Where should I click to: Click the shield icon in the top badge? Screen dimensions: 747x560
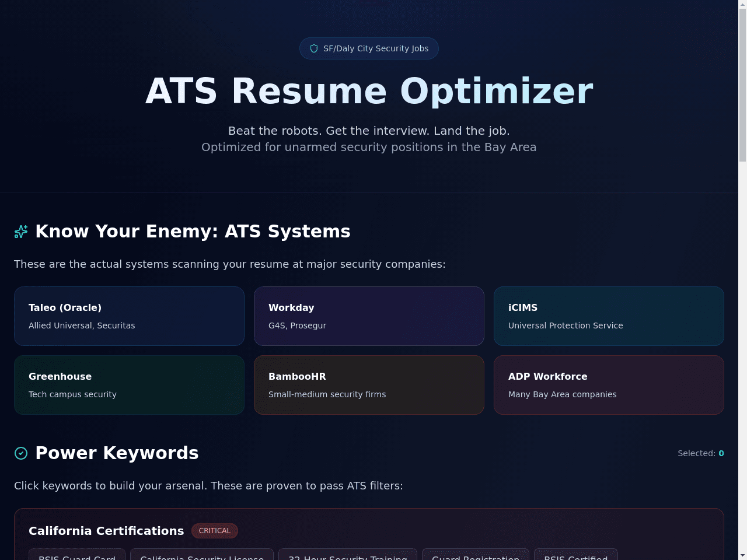click(x=314, y=48)
